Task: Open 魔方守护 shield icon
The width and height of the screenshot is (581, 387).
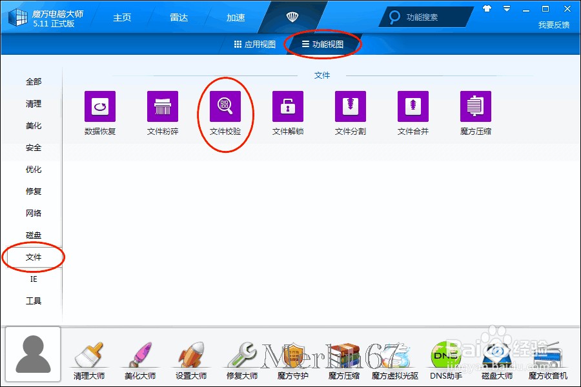Action: (292, 361)
